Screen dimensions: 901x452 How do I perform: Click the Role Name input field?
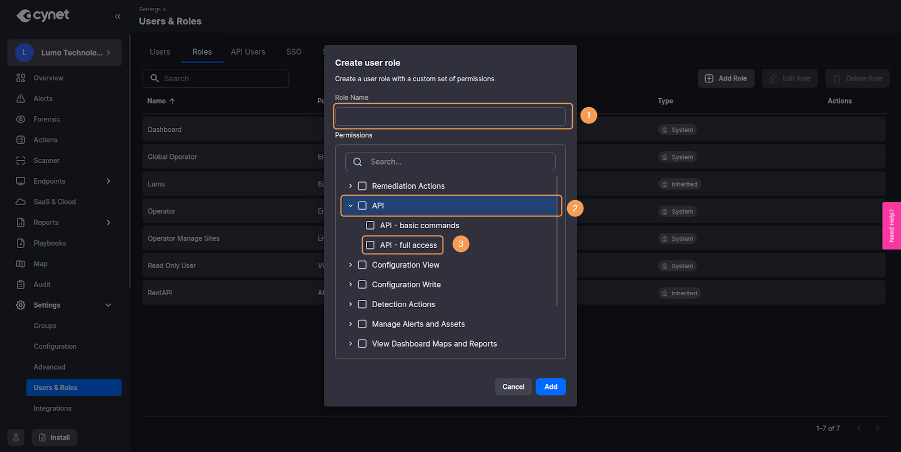pos(450,116)
